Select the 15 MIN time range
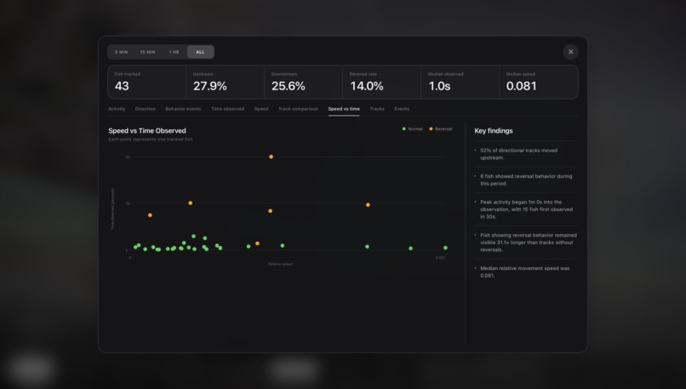Screen dimensions: 686x389 pos(147,52)
